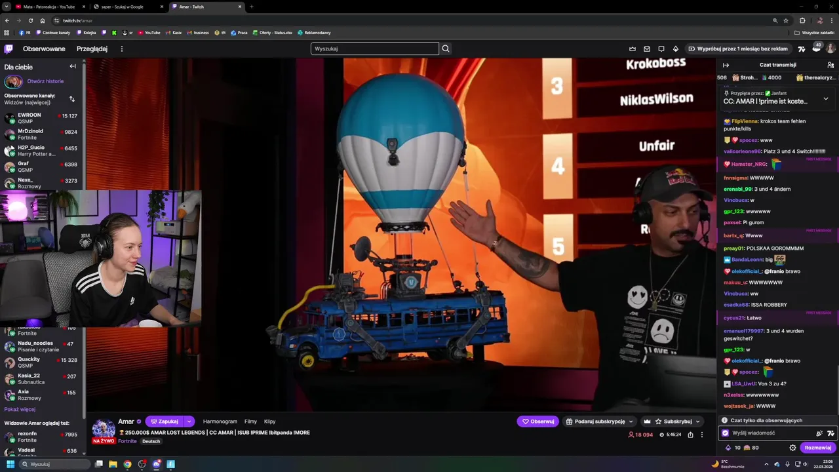Open chat settings gear icon

[792, 448]
